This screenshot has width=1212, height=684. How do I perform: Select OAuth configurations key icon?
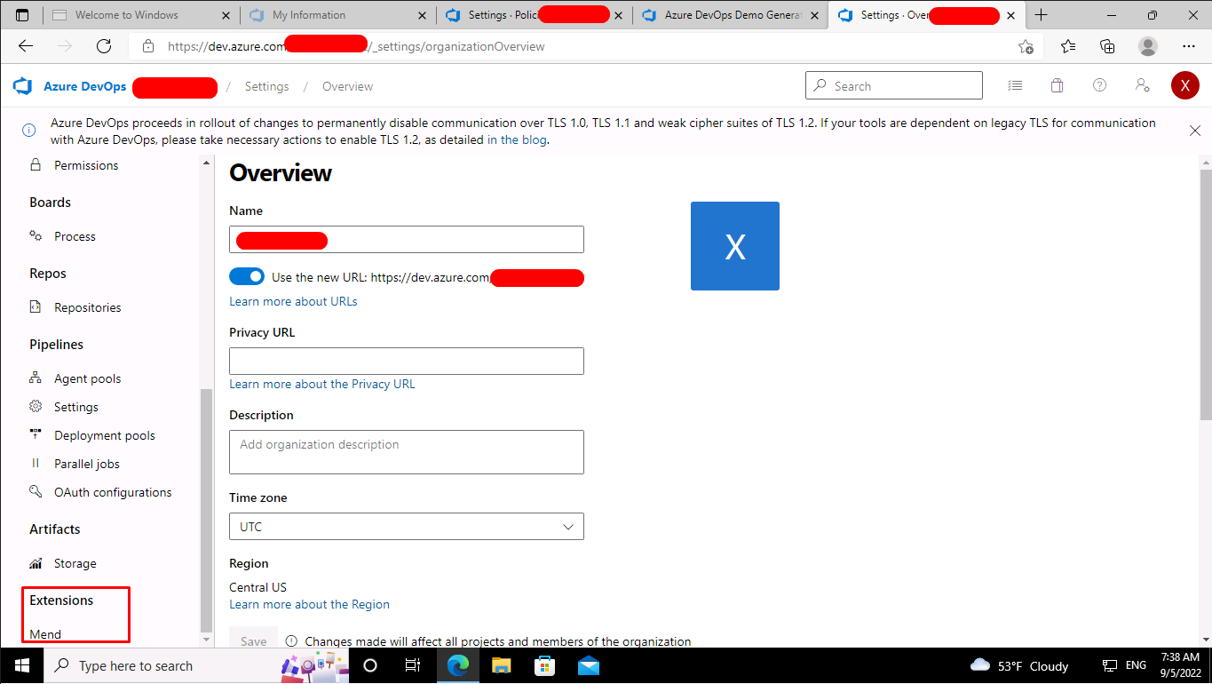click(x=36, y=491)
